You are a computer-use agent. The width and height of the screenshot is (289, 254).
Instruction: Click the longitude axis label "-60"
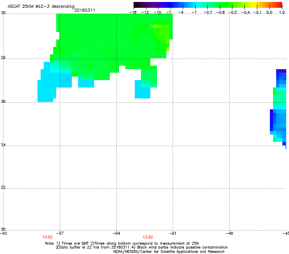point(4,233)
